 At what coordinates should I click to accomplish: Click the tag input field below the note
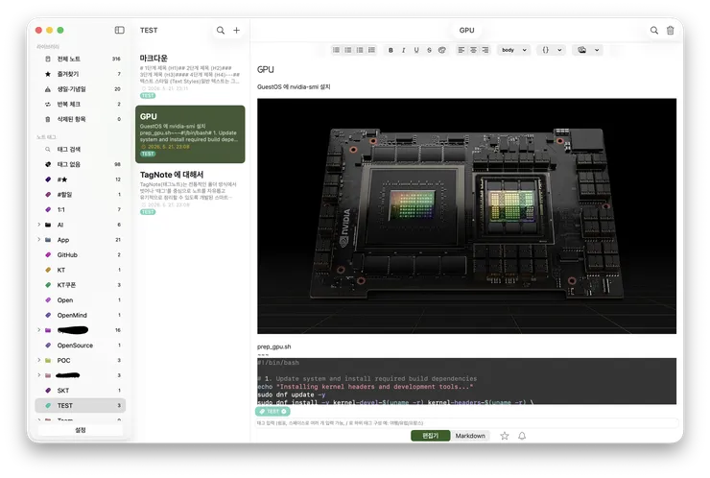coord(466,422)
